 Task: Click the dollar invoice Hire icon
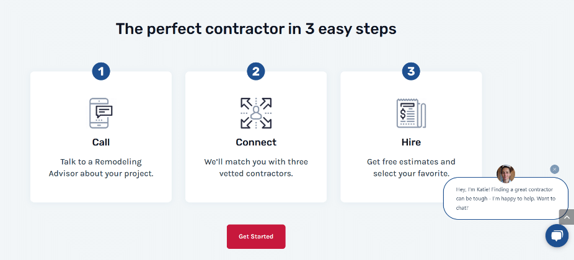411,113
